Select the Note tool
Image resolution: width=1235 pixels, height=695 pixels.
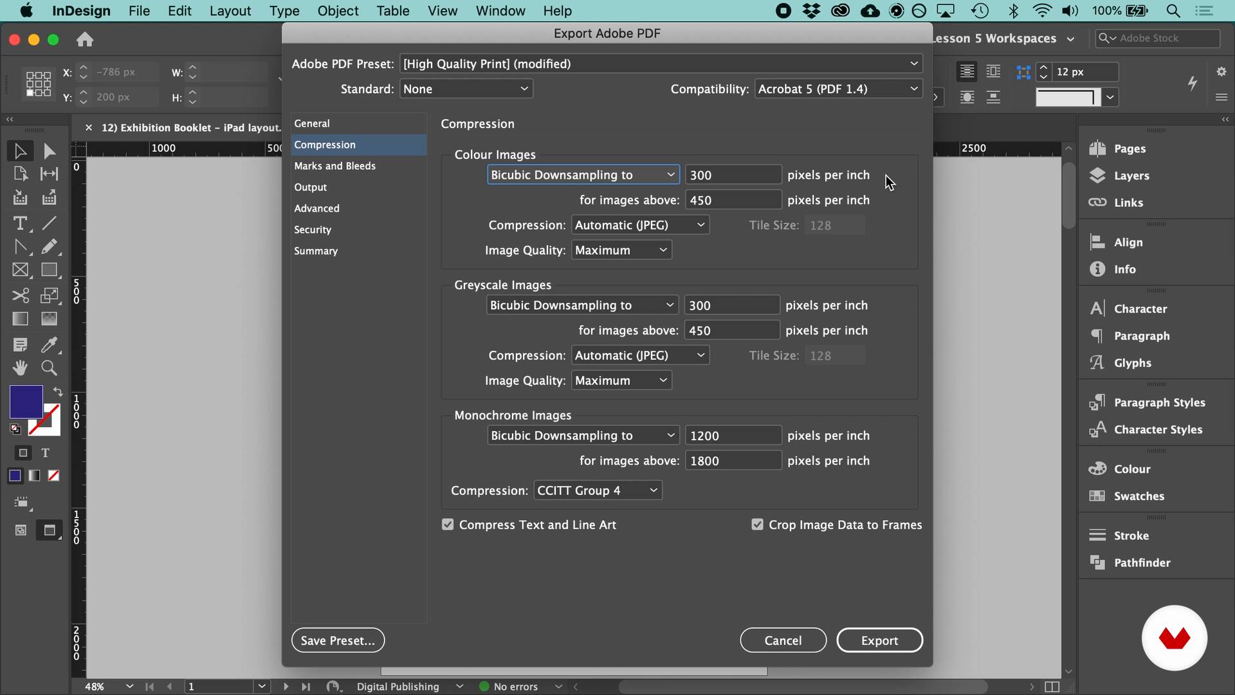point(20,345)
